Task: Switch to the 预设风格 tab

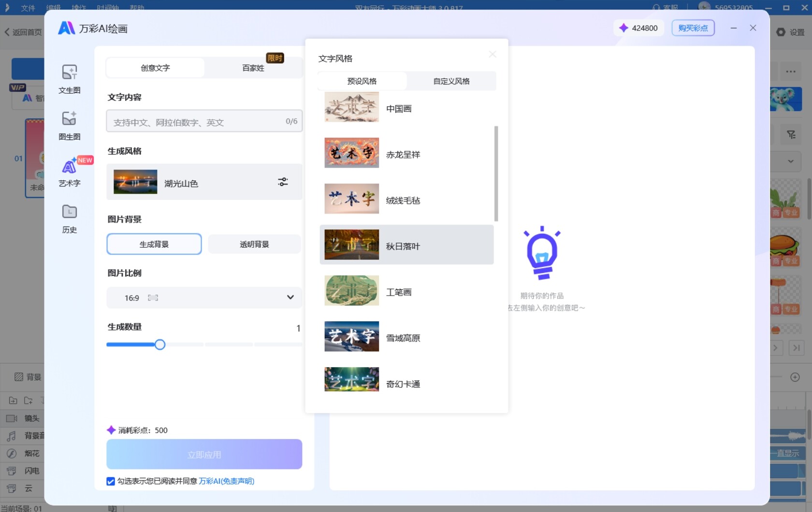Action: 362,81
